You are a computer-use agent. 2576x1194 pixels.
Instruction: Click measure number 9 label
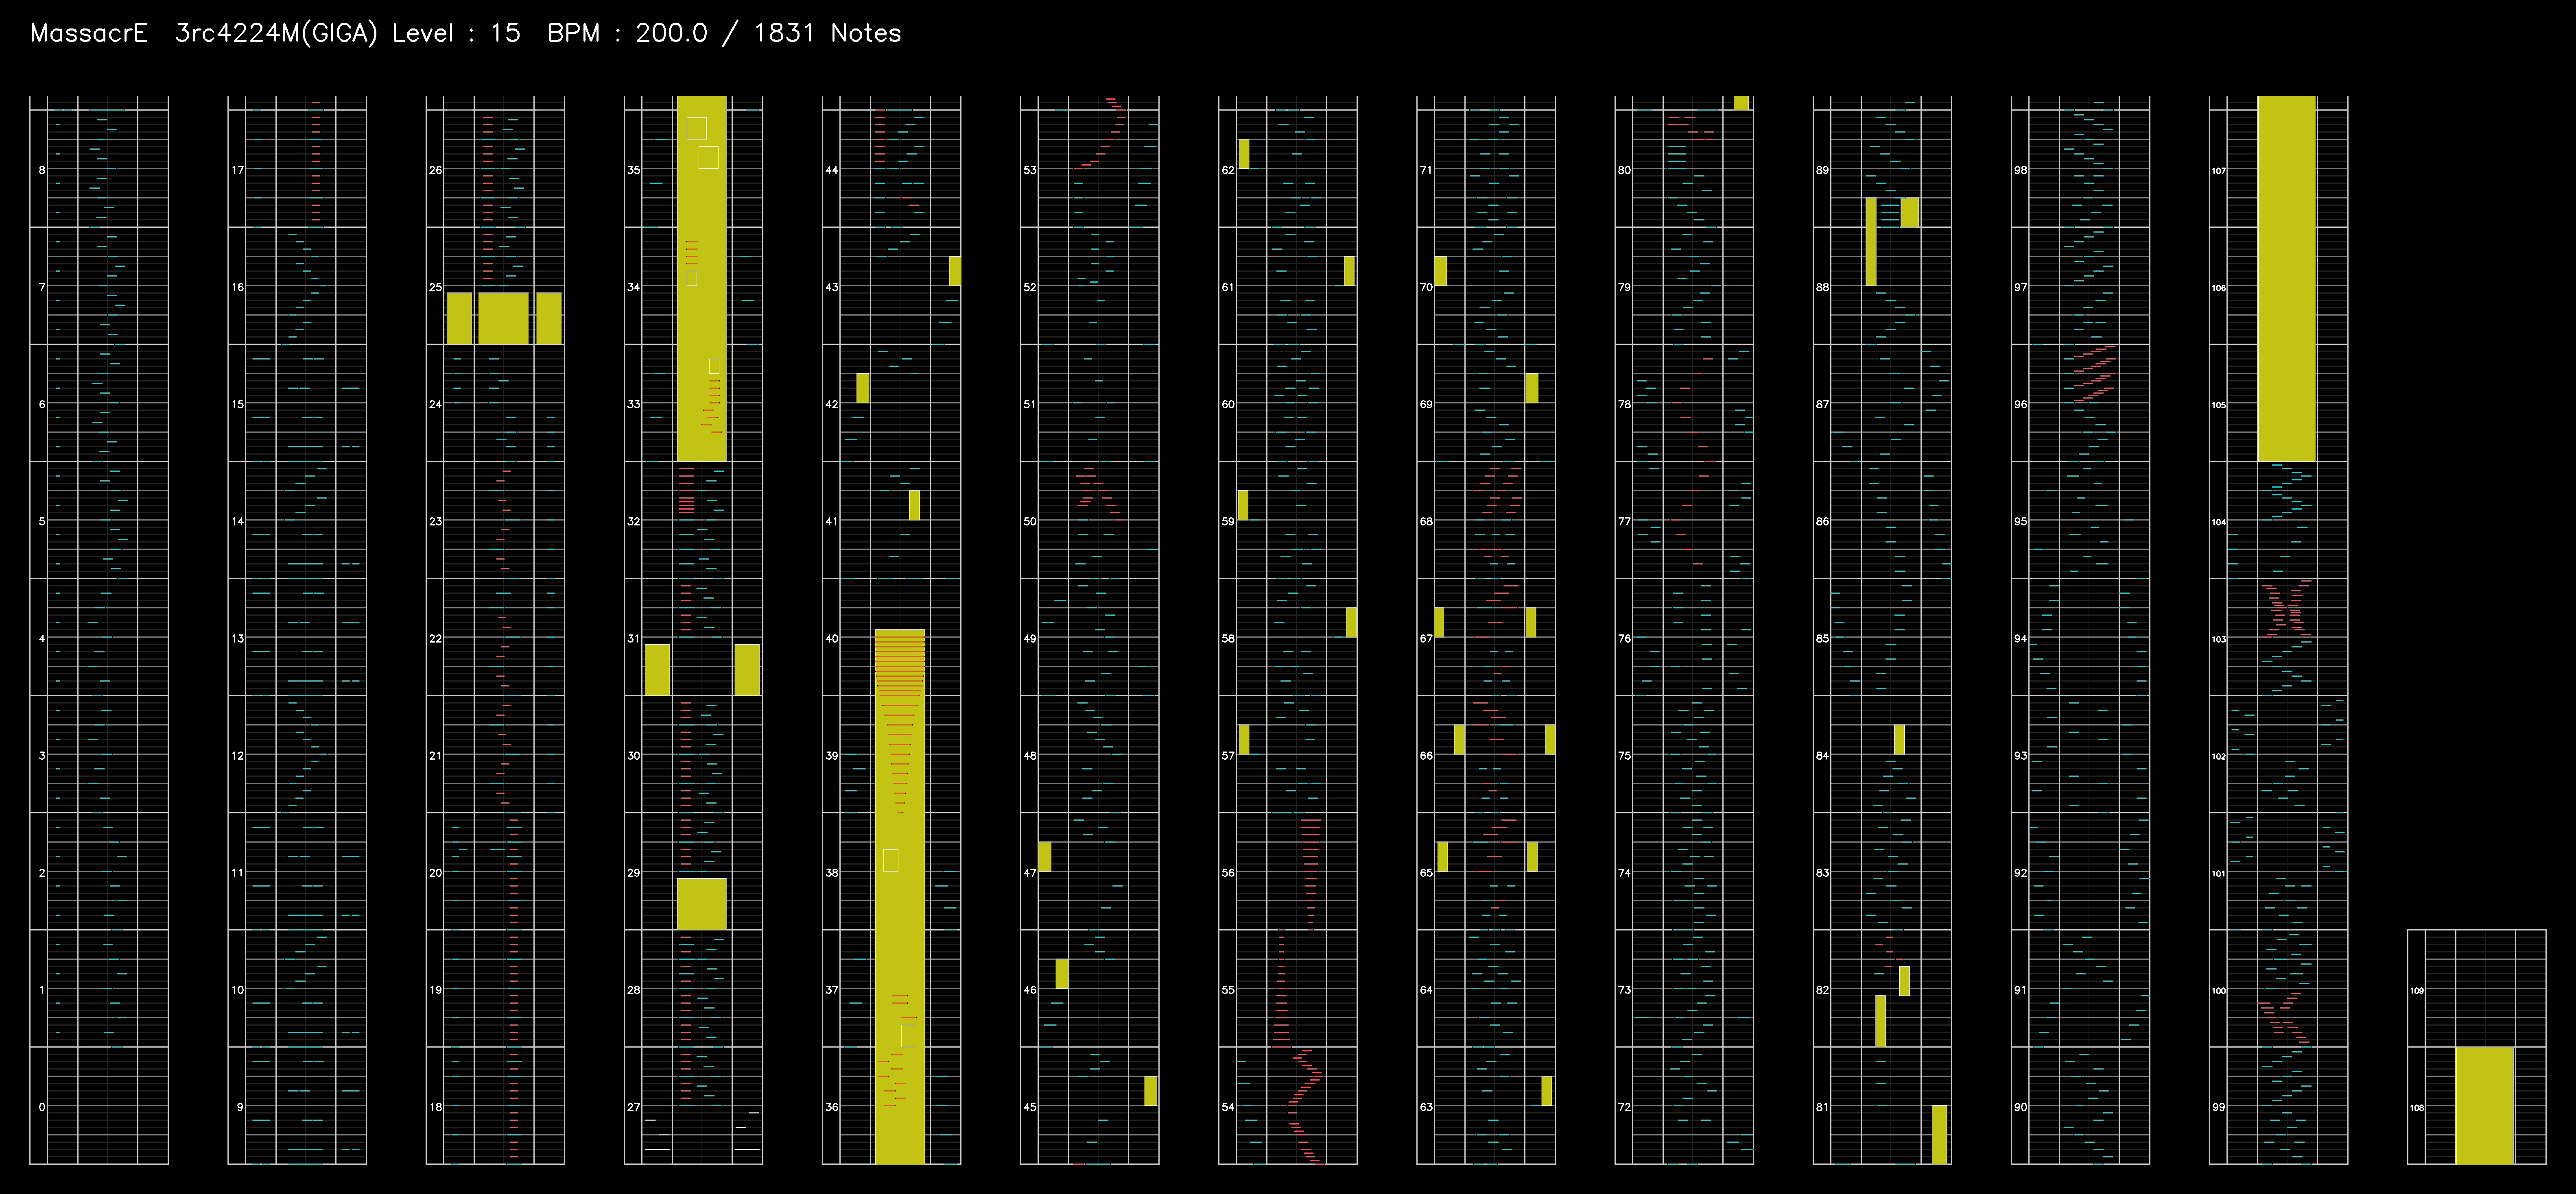240,1107
